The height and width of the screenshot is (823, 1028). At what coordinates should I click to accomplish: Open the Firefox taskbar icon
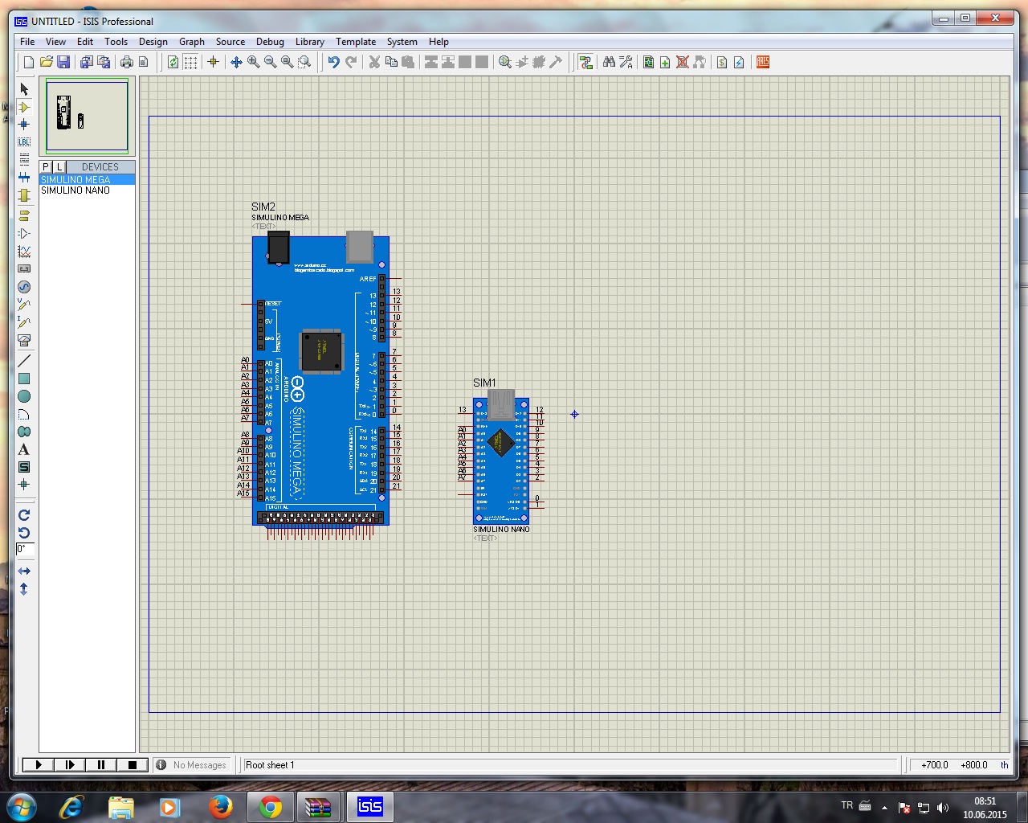[220, 806]
